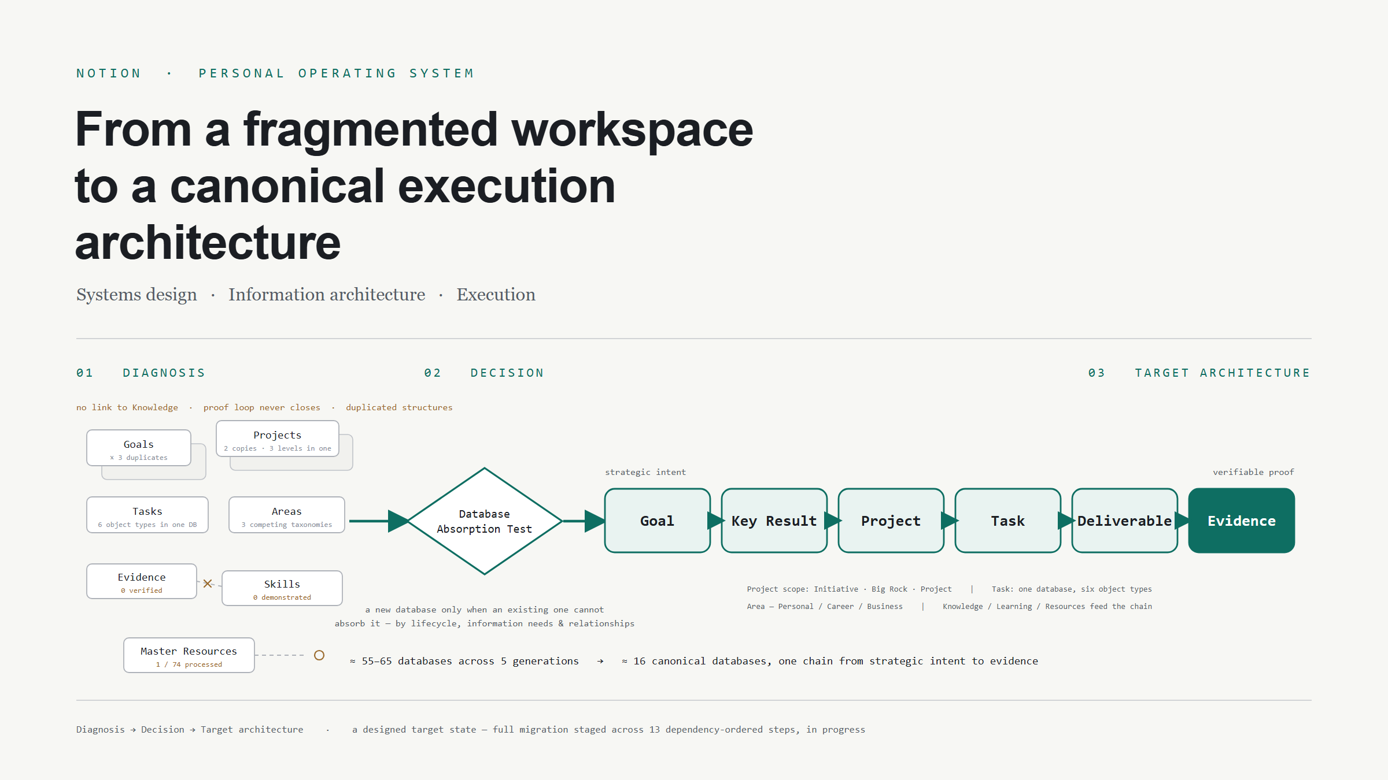The width and height of the screenshot is (1388, 780).
Task: Click 'Diagnosis → Decision → Target architecture' footer
Action: [190, 730]
